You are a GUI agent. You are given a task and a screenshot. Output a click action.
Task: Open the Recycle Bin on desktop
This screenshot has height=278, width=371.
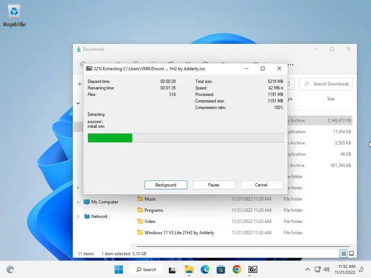pos(14,16)
